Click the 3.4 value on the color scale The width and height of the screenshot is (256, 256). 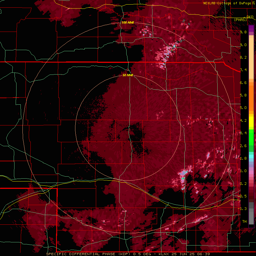[x=243, y=133]
